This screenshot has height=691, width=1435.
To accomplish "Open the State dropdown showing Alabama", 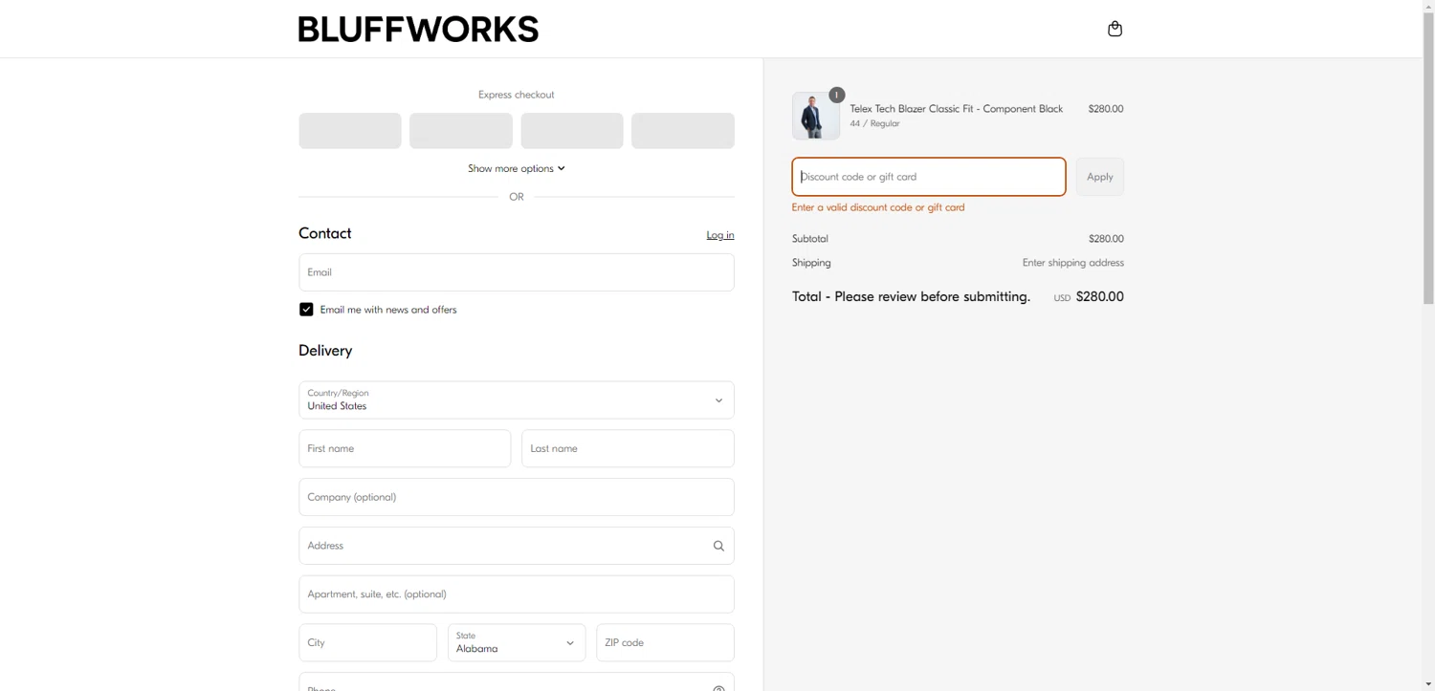I will pos(517,642).
